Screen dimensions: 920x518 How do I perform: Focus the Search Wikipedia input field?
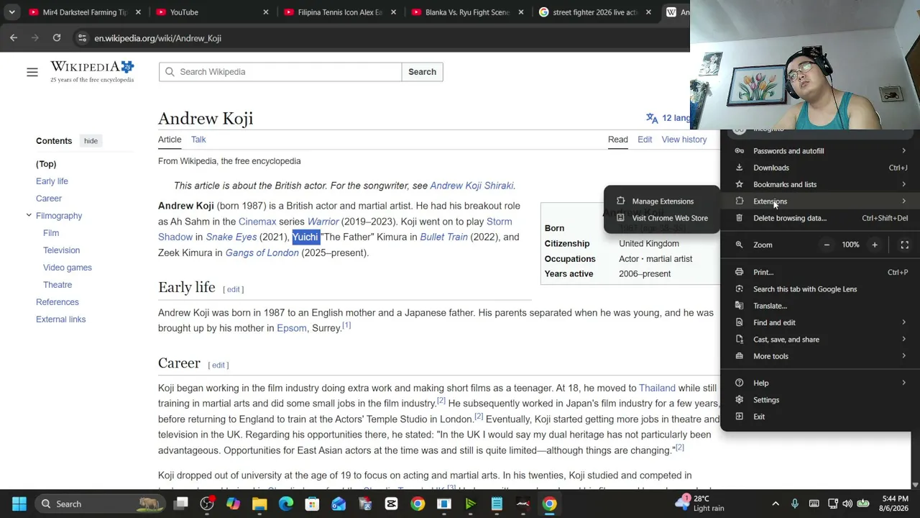point(280,72)
